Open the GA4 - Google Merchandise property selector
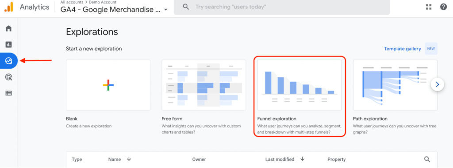The width and height of the screenshot is (453, 168). pos(114,10)
